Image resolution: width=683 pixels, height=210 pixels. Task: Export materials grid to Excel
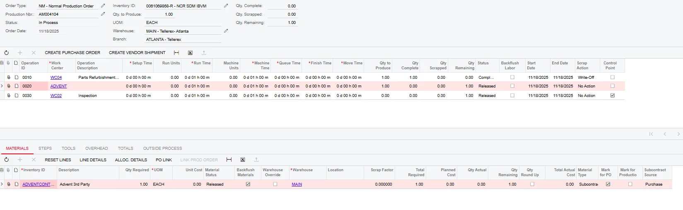[x=243, y=160]
